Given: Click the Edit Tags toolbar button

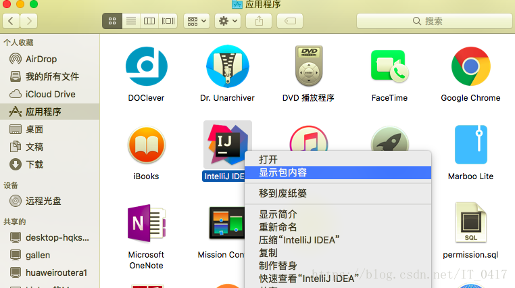Looking at the screenshot, I should [x=290, y=21].
